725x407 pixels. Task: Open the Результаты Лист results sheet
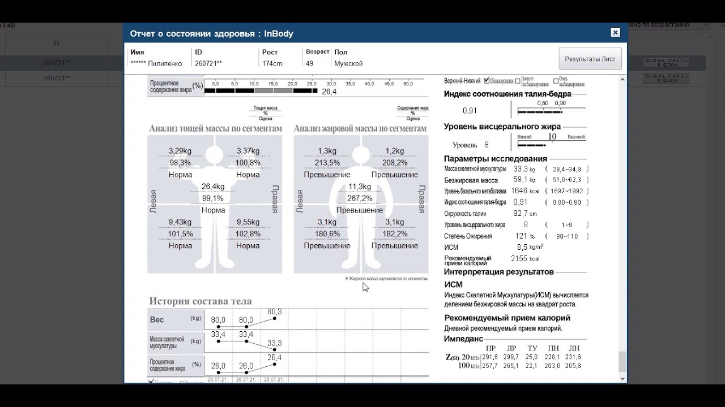[590, 59]
